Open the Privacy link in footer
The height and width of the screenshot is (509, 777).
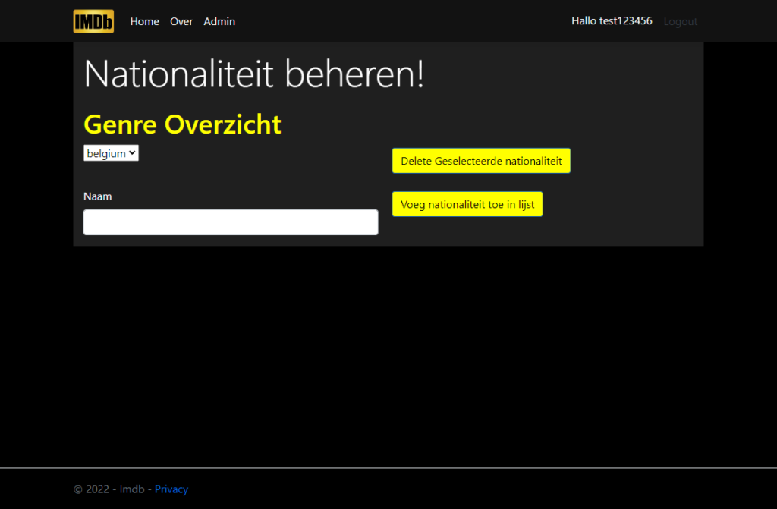171,489
